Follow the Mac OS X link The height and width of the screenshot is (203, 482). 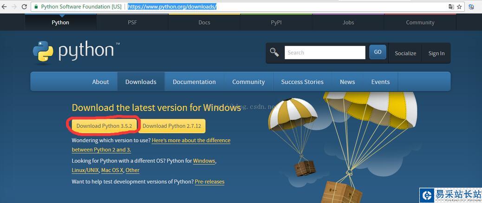tap(112, 170)
